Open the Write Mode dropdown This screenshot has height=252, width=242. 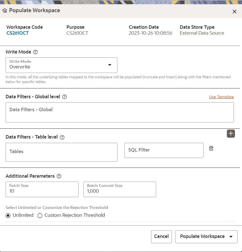click(x=109, y=65)
